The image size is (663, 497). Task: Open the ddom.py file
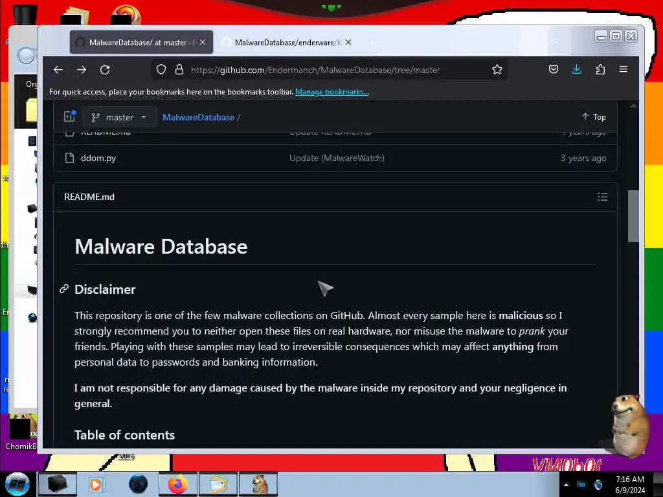click(98, 158)
